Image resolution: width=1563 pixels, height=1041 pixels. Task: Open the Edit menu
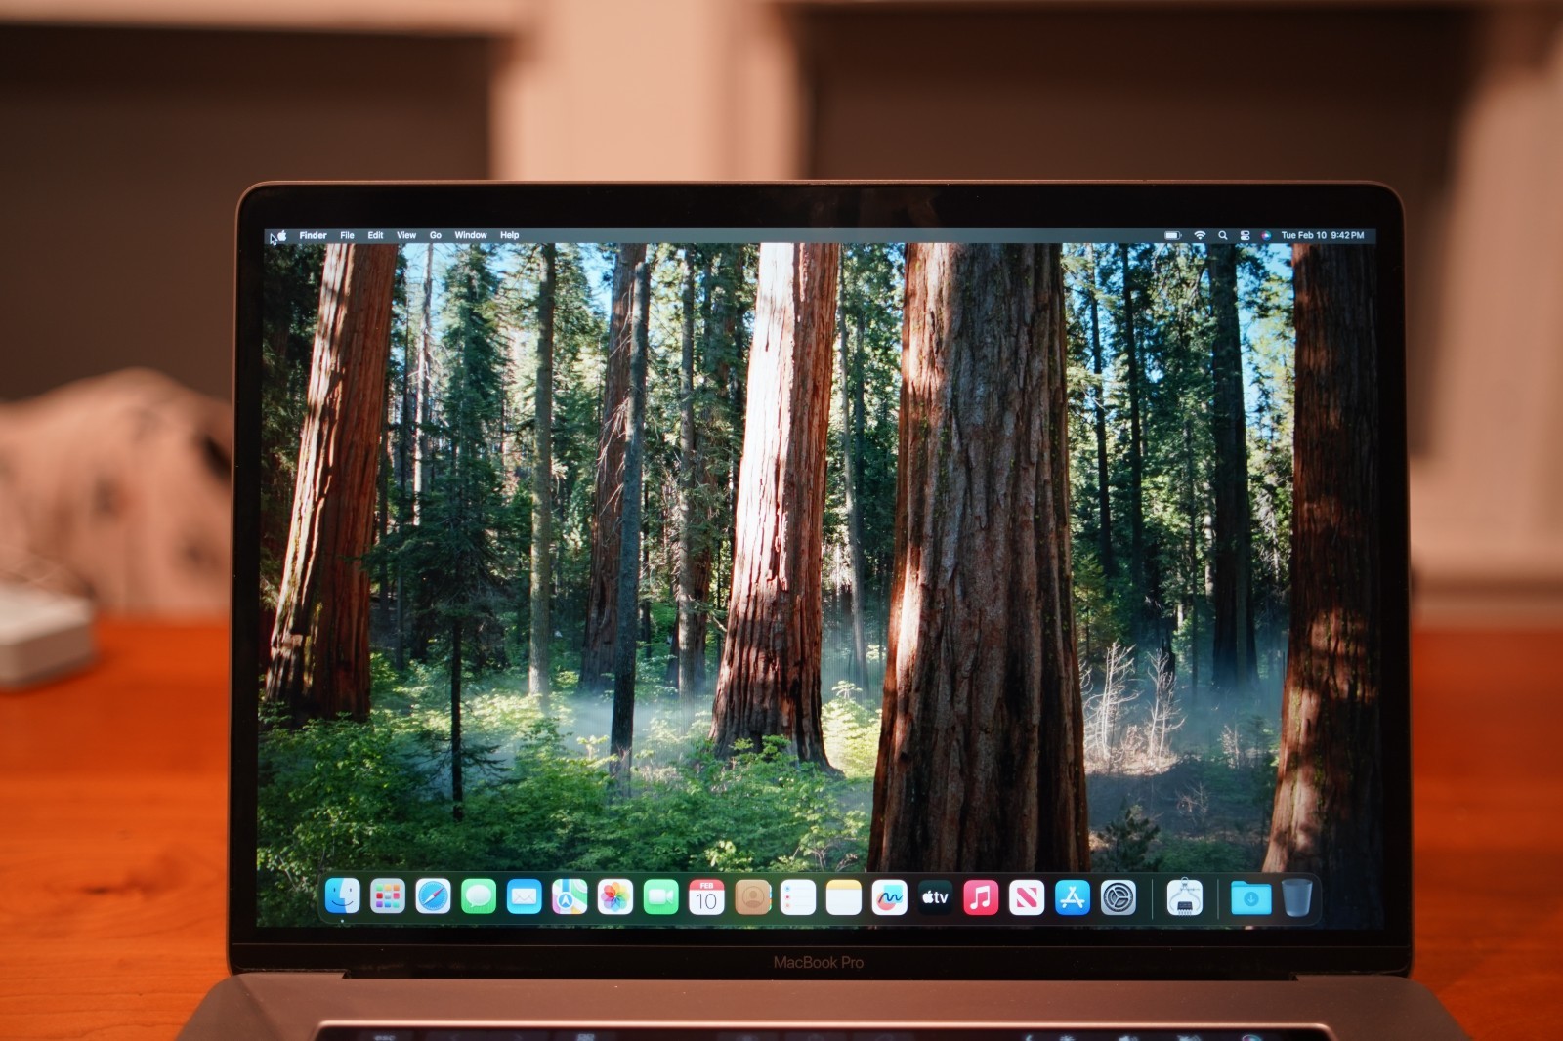(375, 235)
